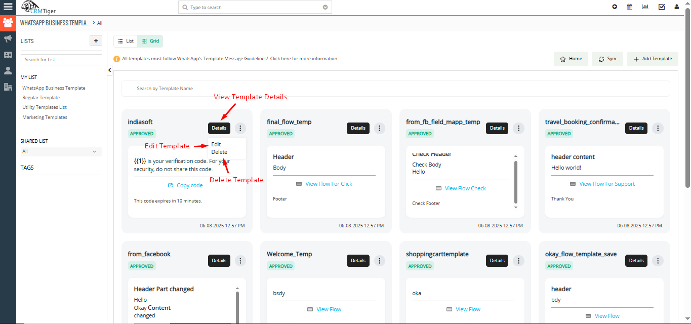View Details of from_fb_field_mapp_temp template

tap(497, 128)
